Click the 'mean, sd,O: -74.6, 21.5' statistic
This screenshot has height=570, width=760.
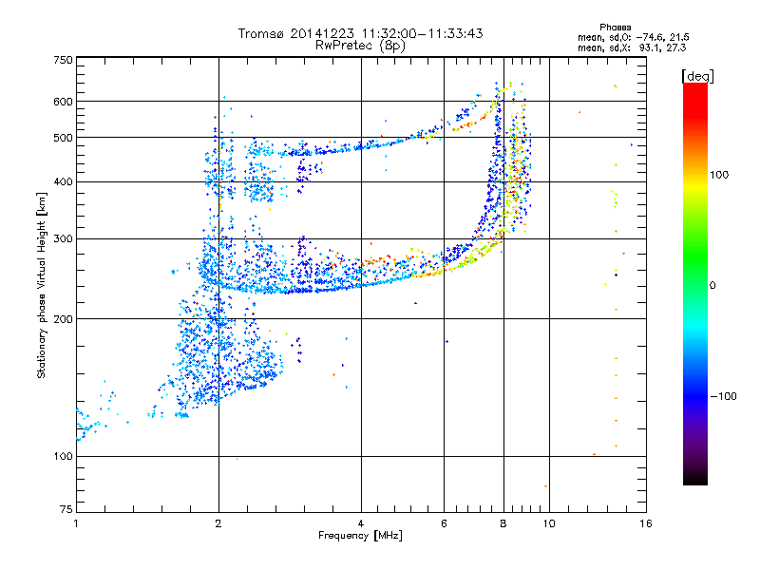[633, 37]
